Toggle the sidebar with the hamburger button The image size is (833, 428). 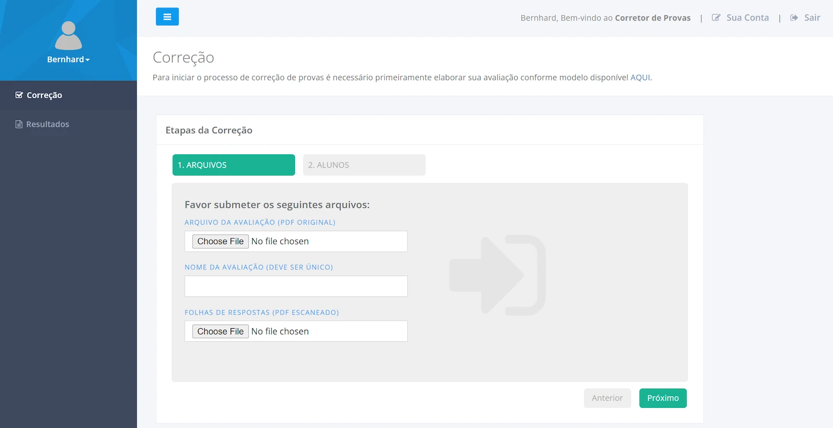click(x=167, y=17)
